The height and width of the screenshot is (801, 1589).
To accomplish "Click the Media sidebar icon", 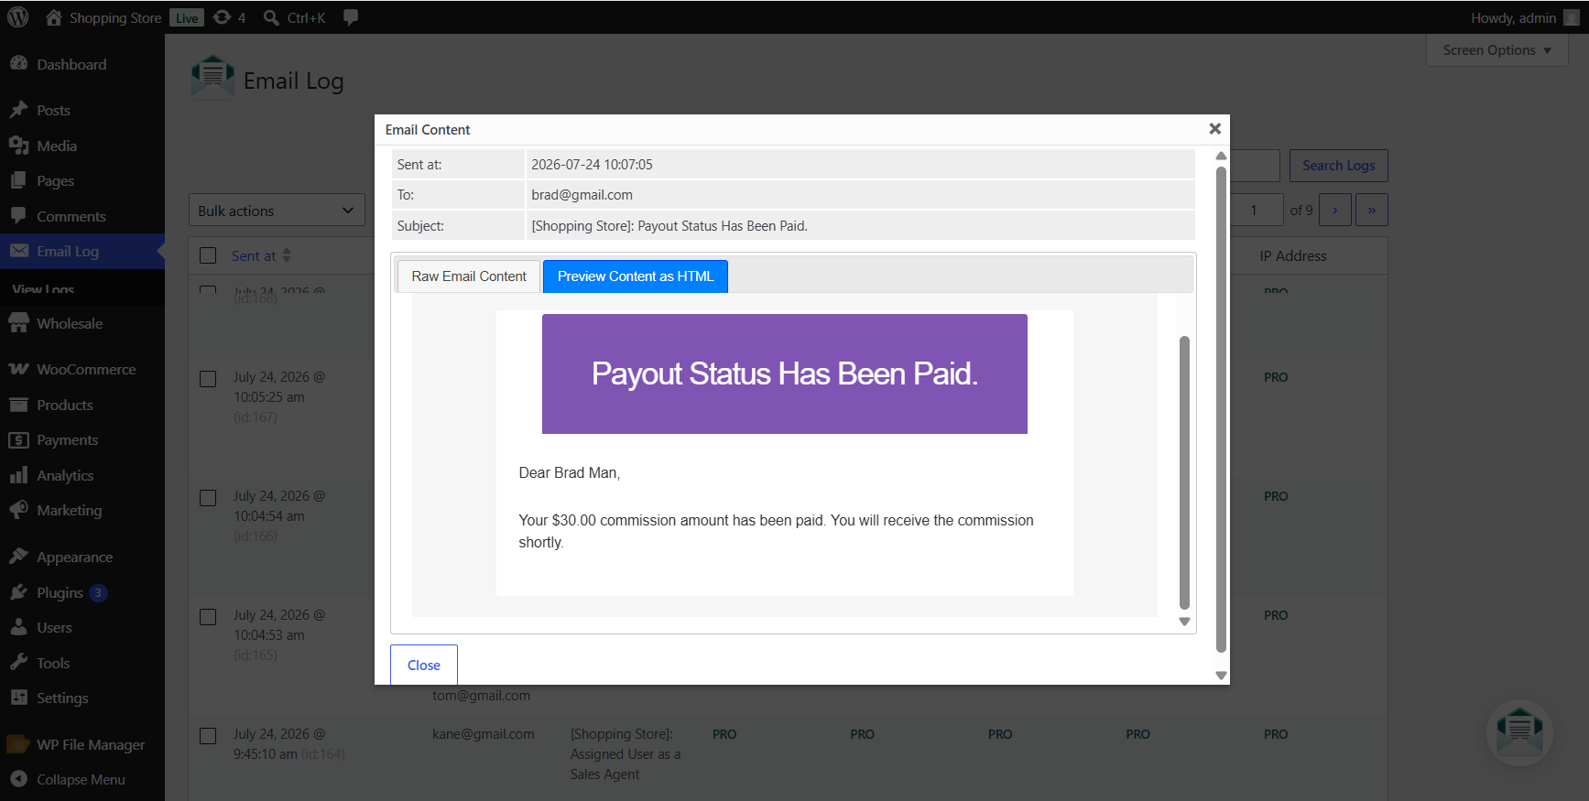I will point(18,146).
